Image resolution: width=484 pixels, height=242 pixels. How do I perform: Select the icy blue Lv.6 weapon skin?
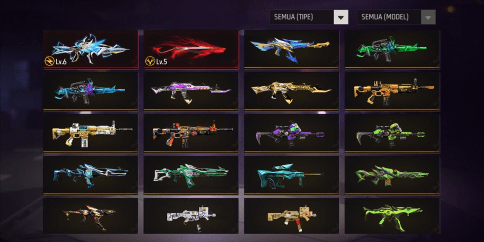click(x=90, y=49)
